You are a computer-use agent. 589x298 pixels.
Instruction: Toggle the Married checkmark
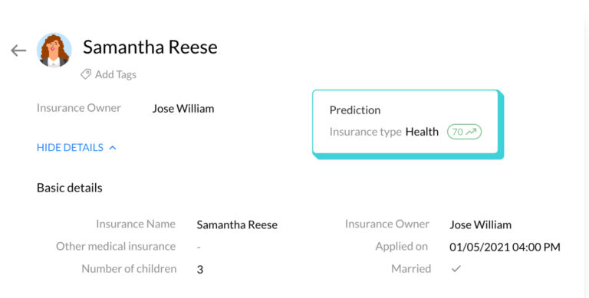(456, 269)
